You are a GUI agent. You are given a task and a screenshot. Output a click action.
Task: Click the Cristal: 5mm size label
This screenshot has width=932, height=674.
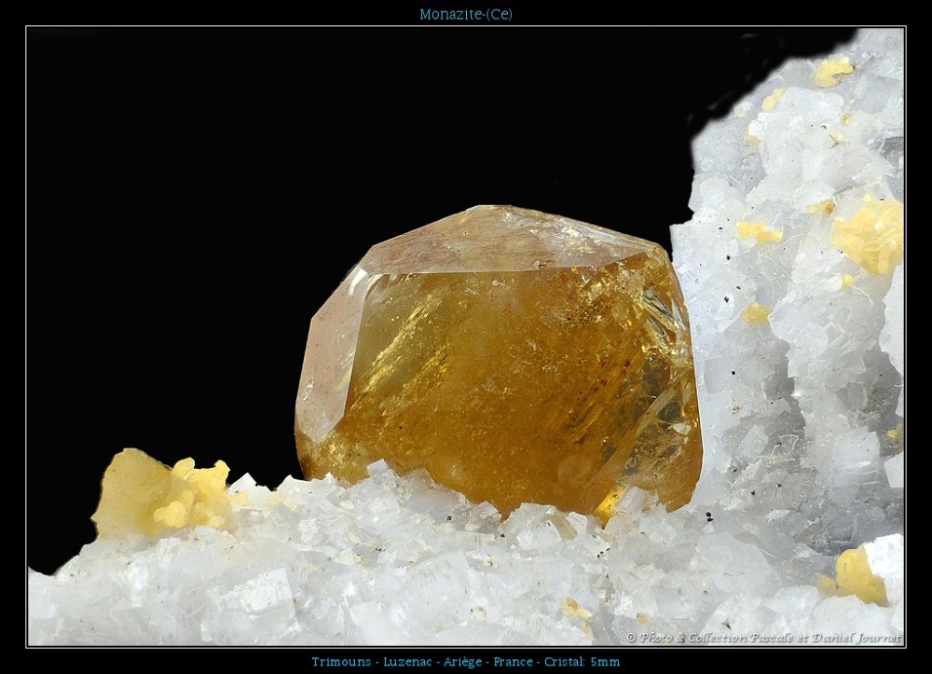pos(584,662)
